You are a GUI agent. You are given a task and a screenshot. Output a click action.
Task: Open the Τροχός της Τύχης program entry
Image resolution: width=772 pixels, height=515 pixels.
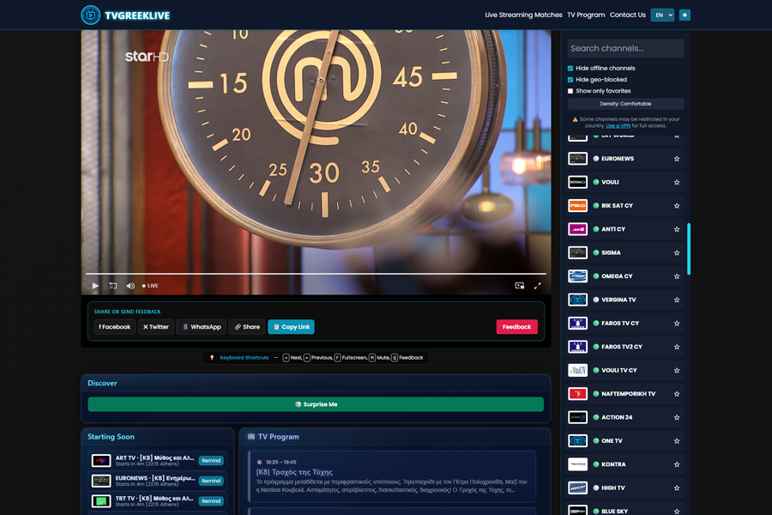[392, 476]
